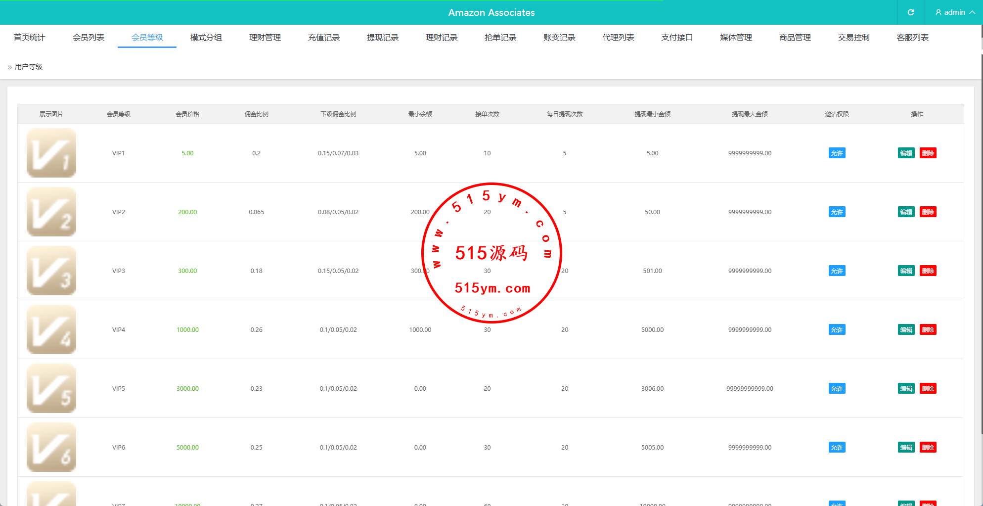The height and width of the screenshot is (506, 983).
Task: Switch to the 会员列表 tab
Action: pyautogui.click(x=88, y=38)
